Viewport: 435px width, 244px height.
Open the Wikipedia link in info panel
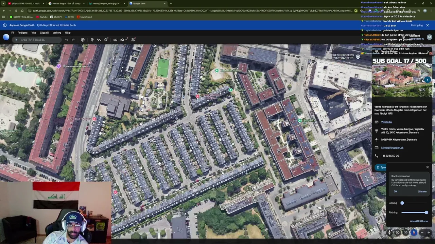point(386,122)
